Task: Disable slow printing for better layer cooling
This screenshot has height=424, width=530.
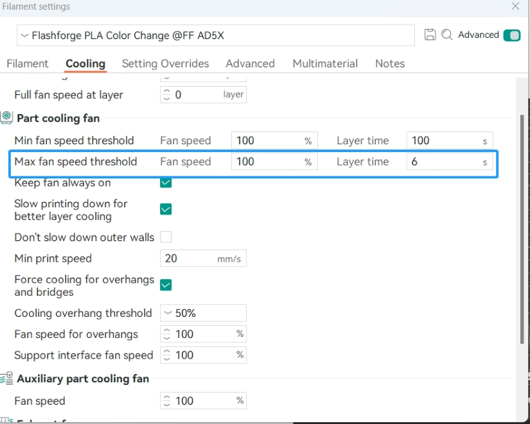Action: [x=166, y=209]
